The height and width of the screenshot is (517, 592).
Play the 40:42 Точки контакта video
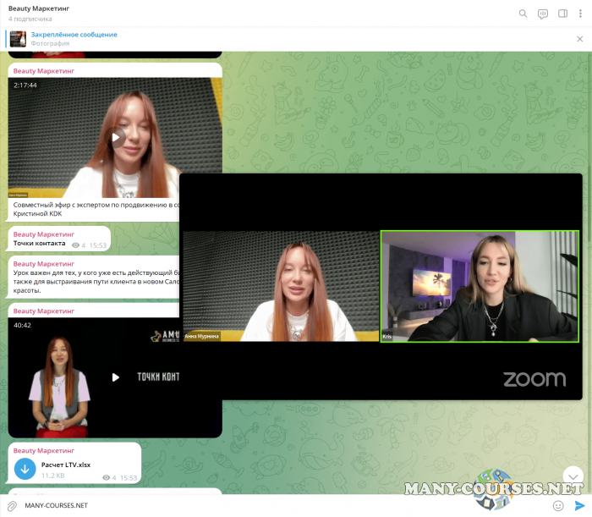(x=116, y=377)
